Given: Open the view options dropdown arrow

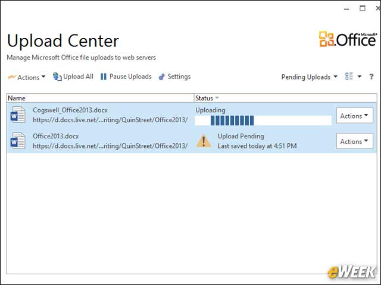Looking at the screenshot, I should click(360, 77).
